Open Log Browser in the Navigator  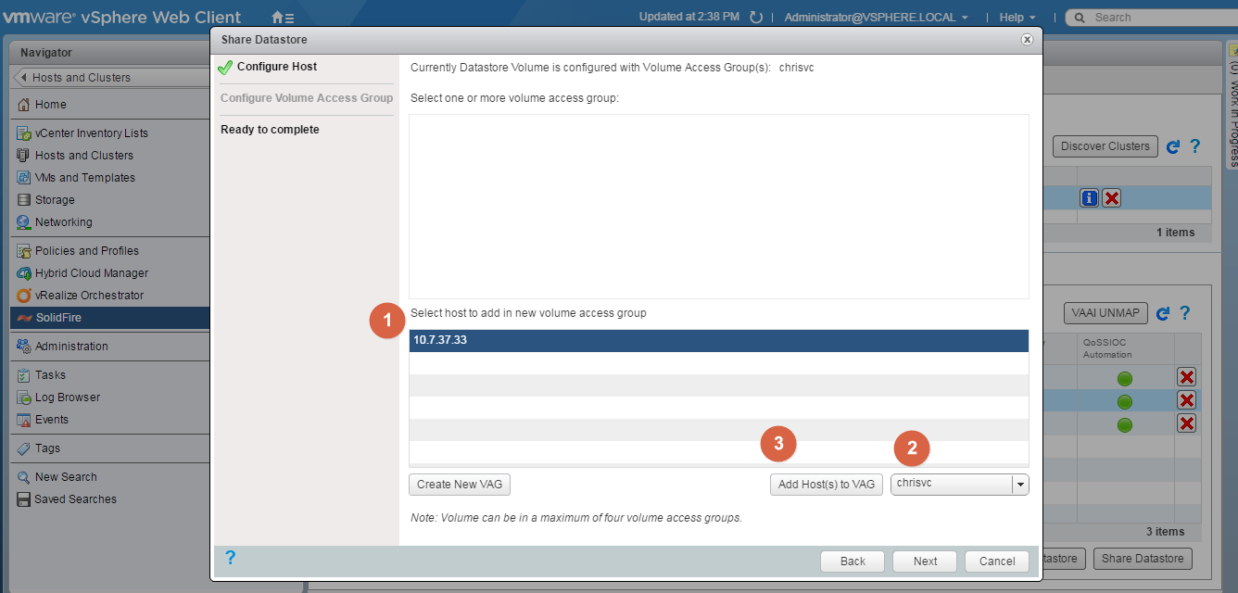tap(67, 397)
